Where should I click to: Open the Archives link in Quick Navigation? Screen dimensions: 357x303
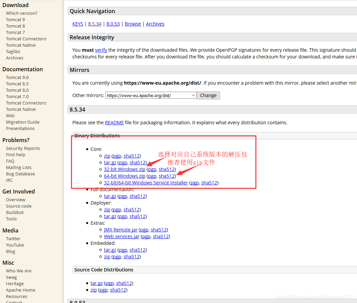coord(155,24)
